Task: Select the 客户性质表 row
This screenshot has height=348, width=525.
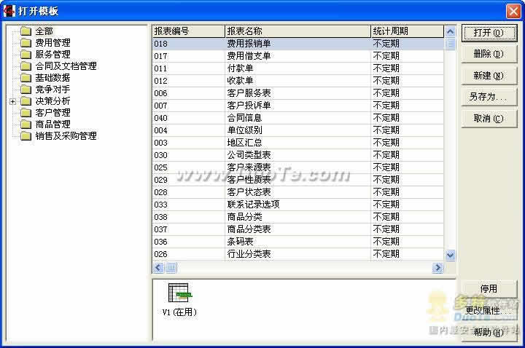Action: click(298, 180)
